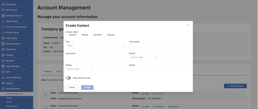This screenshot has width=258, height=109.
Task: Click the Administration gear icon
Action: (x=3, y=89)
